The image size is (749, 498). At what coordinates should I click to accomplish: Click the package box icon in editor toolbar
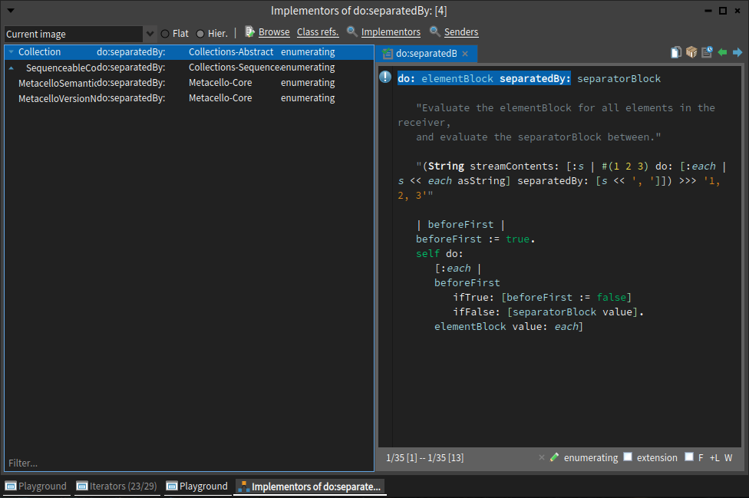(x=691, y=52)
